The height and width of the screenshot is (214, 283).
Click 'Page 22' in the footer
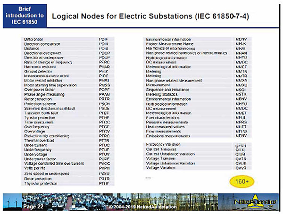[33, 206]
